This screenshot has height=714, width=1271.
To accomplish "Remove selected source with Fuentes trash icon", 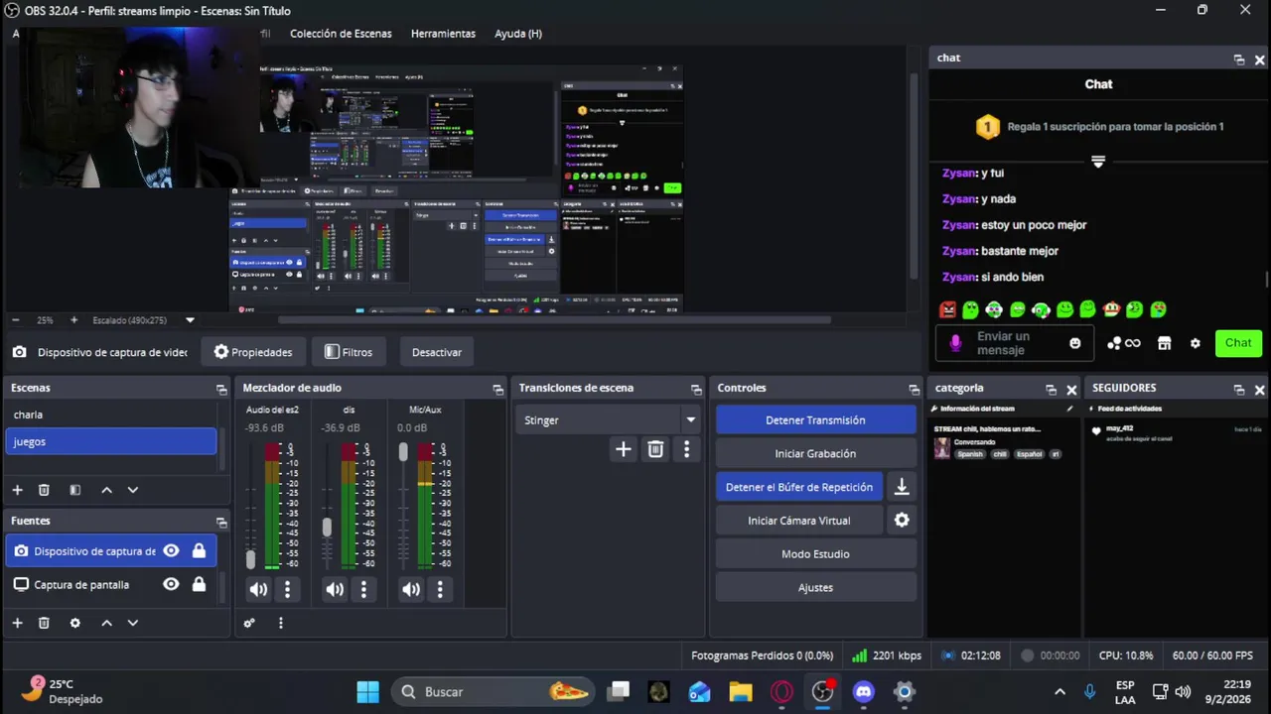I will (44, 623).
